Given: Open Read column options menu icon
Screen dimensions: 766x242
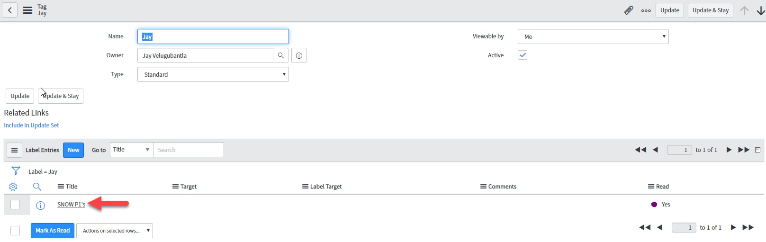Looking at the screenshot, I should point(651,187).
